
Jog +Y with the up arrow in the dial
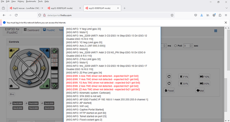click(x=29, y=54)
